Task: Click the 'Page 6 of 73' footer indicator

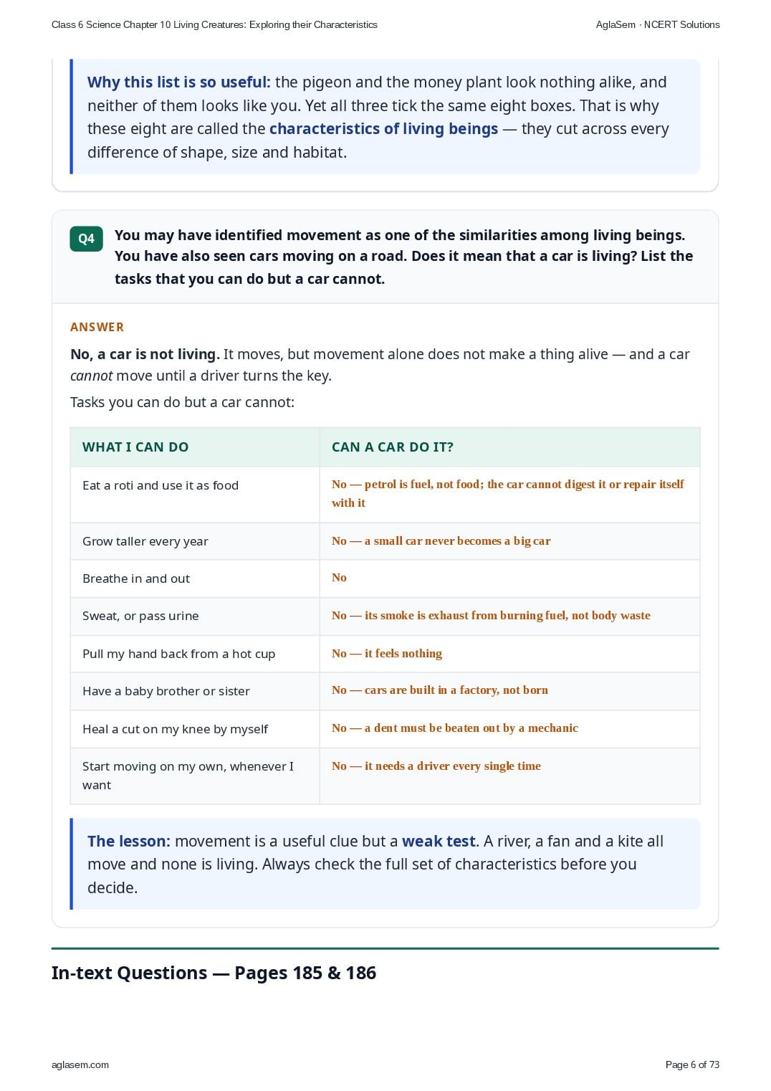Action: [x=692, y=1064]
